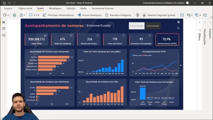Screen dimensions: 213x120
Task: Expand the Campos pane chevron
Action: [211, 22]
